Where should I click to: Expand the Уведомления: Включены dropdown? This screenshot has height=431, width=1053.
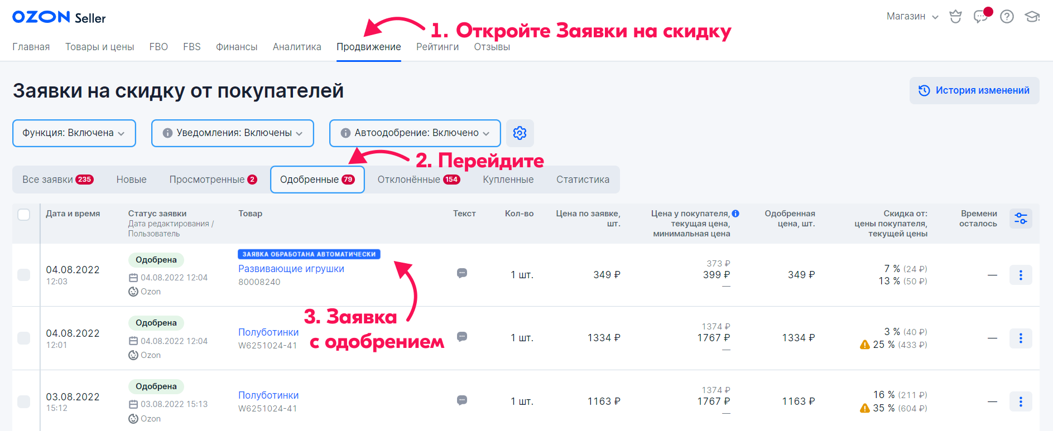click(x=232, y=133)
